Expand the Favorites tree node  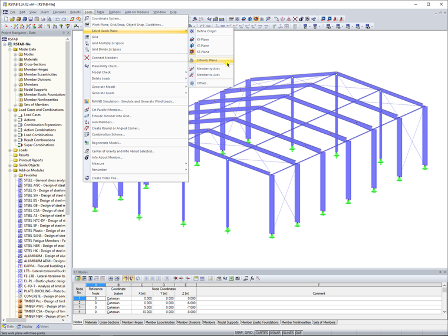(x=15, y=176)
